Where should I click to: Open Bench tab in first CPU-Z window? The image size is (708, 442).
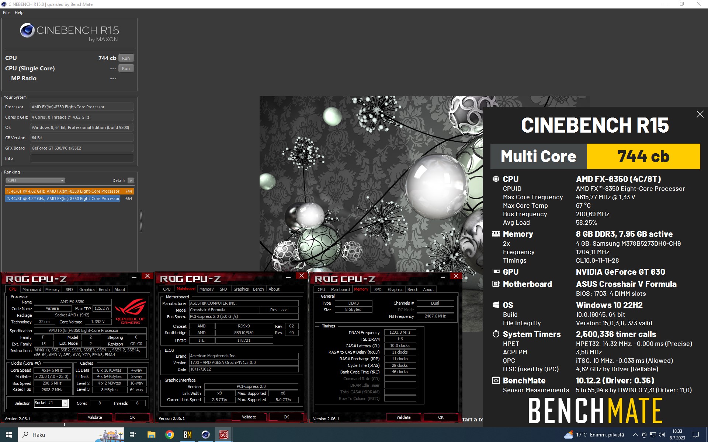(104, 290)
